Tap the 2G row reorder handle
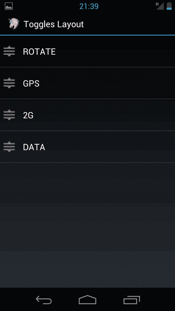175x311 pixels. click(9, 115)
